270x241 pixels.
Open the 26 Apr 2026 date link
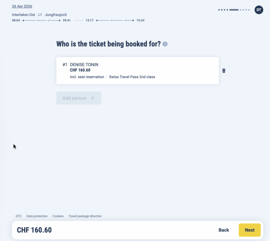pos(22,6)
